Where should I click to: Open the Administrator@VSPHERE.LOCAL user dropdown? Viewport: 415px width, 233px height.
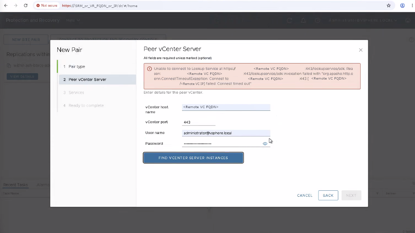tap(363, 20)
